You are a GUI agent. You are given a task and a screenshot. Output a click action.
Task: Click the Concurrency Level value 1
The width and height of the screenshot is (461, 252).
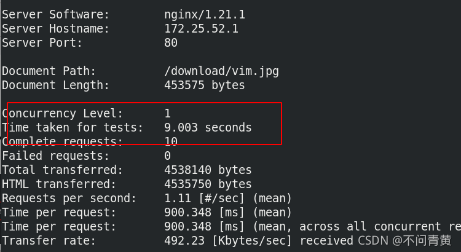pyautogui.click(x=168, y=114)
